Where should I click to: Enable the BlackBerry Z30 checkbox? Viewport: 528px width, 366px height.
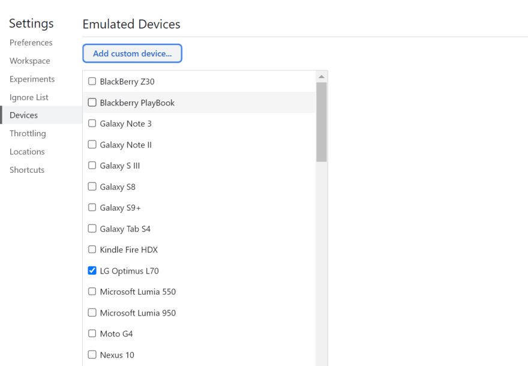(x=92, y=81)
